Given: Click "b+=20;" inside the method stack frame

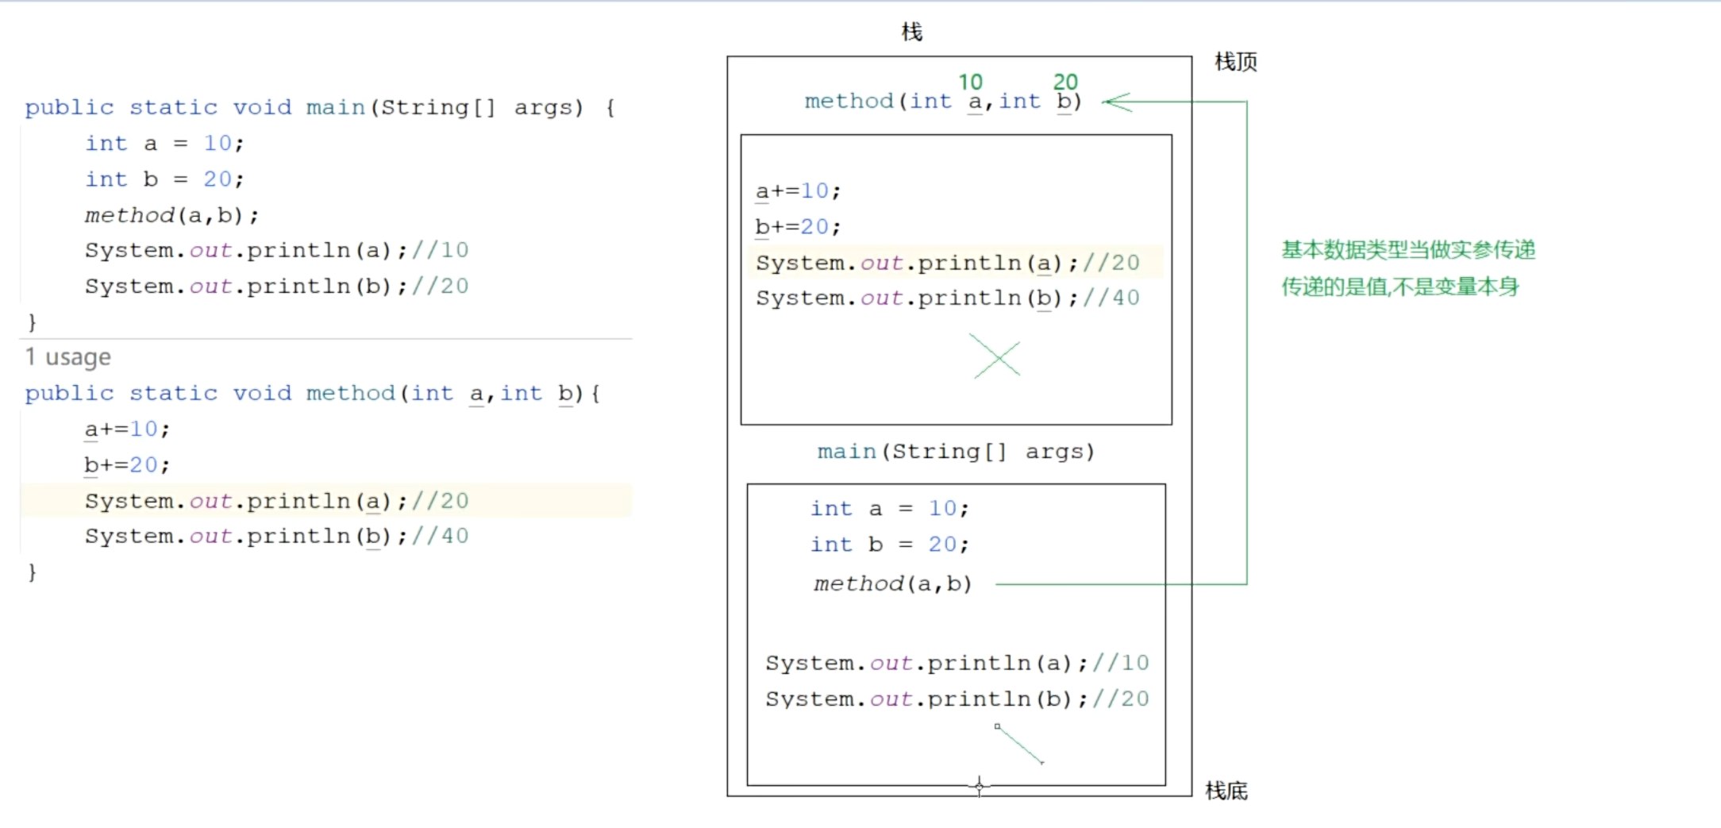Looking at the screenshot, I should pyautogui.click(x=798, y=227).
